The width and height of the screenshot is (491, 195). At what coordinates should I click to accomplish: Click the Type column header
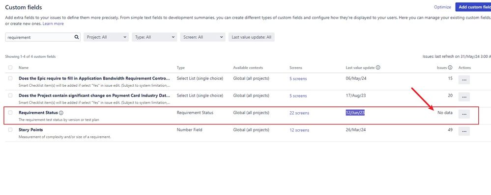181,68
